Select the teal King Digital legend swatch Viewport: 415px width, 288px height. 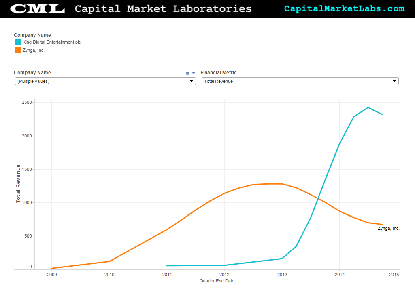pyautogui.click(x=18, y=42)
